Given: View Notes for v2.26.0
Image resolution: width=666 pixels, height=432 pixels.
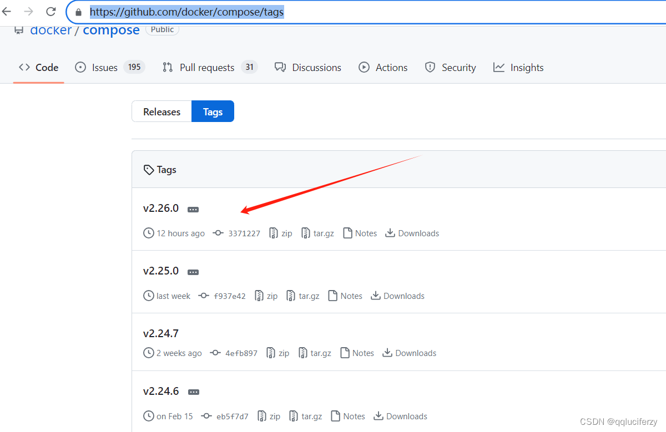Looking at the screenshot, I should 360,233.
